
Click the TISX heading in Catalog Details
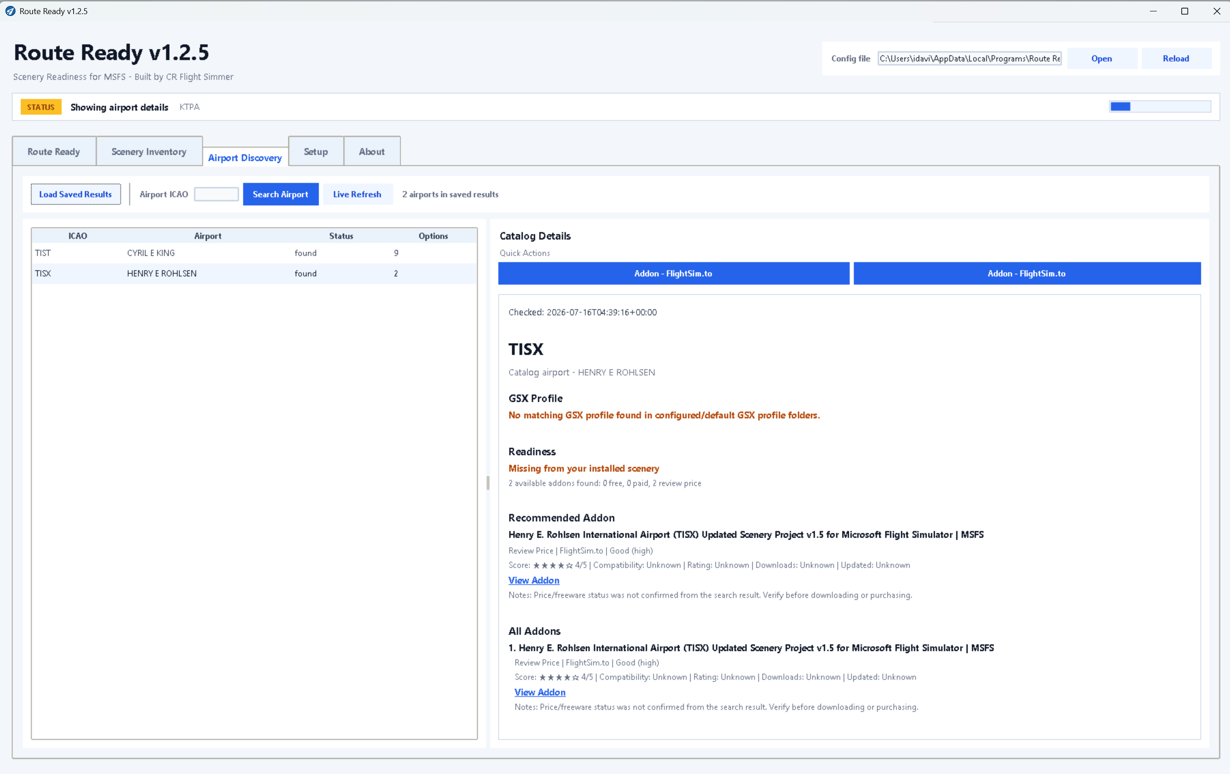pyautogui.click(x=526, y=349)
